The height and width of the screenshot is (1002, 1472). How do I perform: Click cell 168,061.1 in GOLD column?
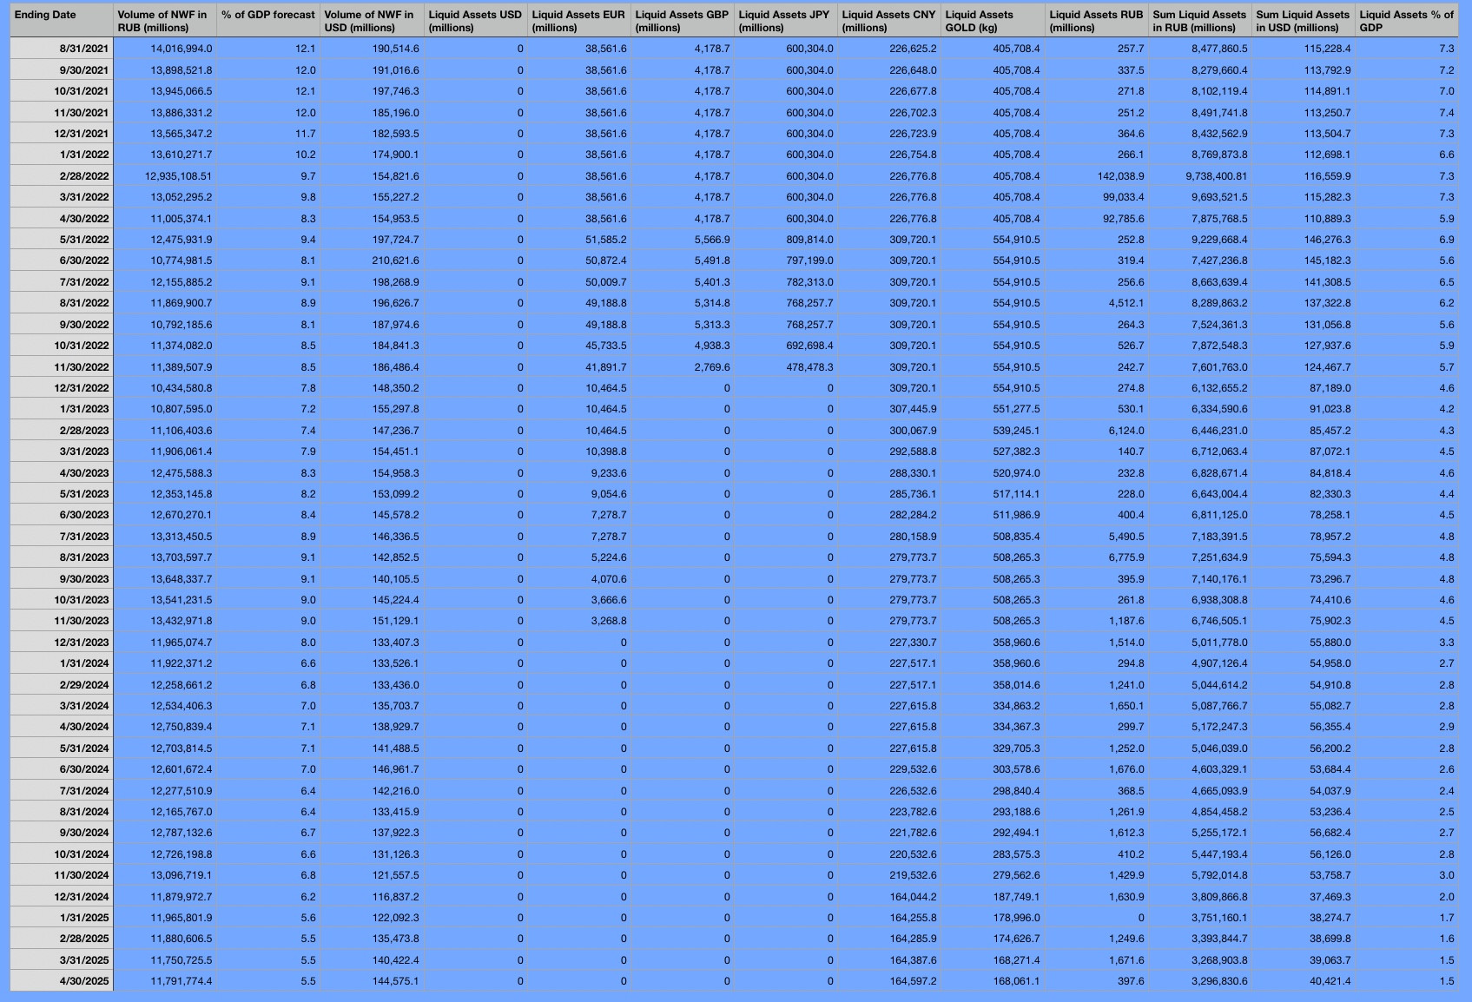(993, 981)
